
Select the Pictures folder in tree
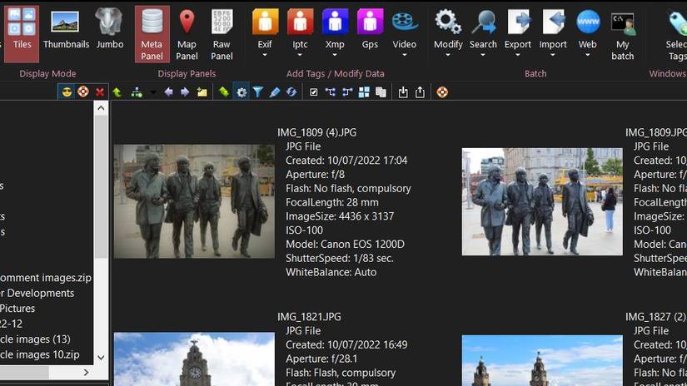pyautogui.click(x=17, y=309)
